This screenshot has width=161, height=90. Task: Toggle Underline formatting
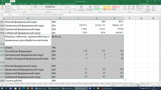coord(22,9)
